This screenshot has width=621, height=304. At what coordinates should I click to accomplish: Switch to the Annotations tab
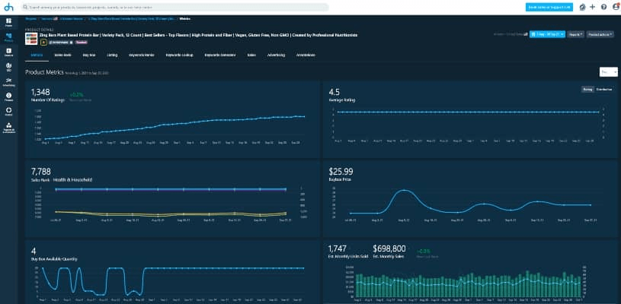pos(306,55)
